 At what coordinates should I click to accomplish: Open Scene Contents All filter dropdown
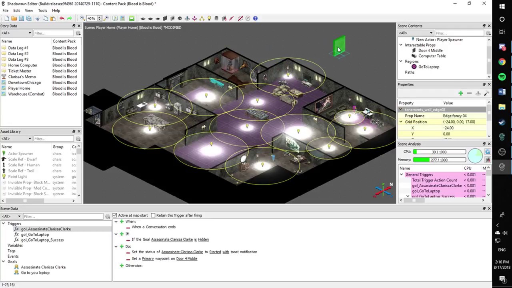[x=416, y=33]
